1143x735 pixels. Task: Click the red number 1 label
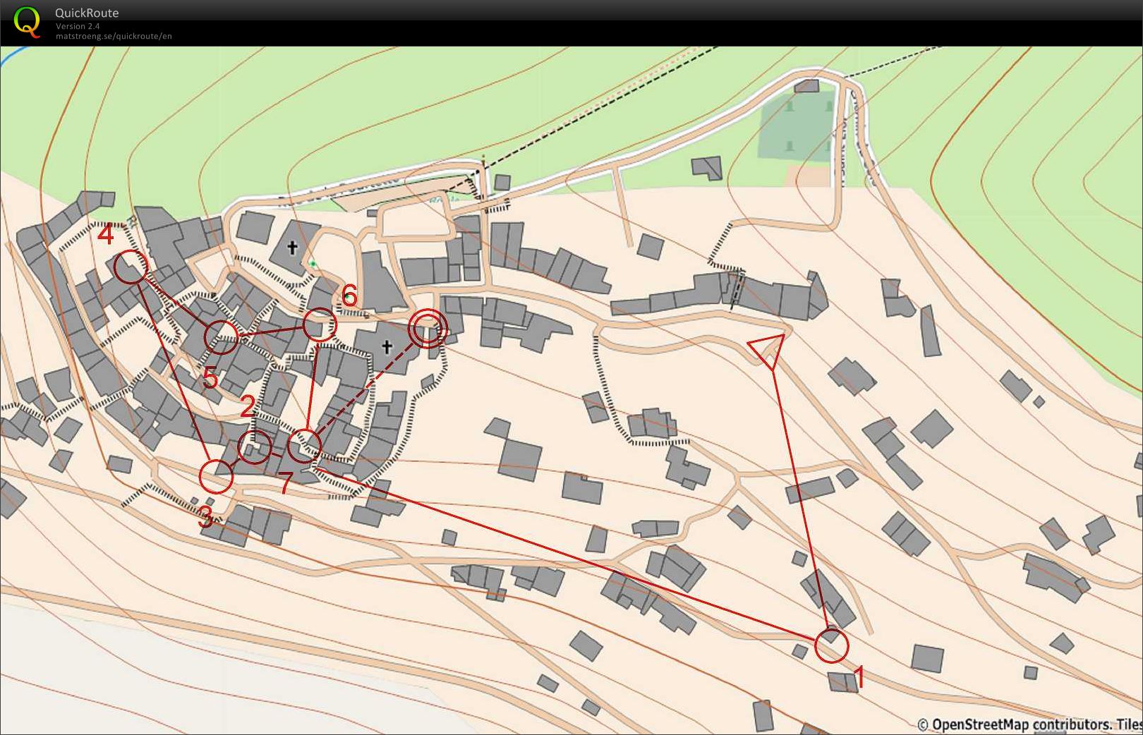click(x=859, y=677)
